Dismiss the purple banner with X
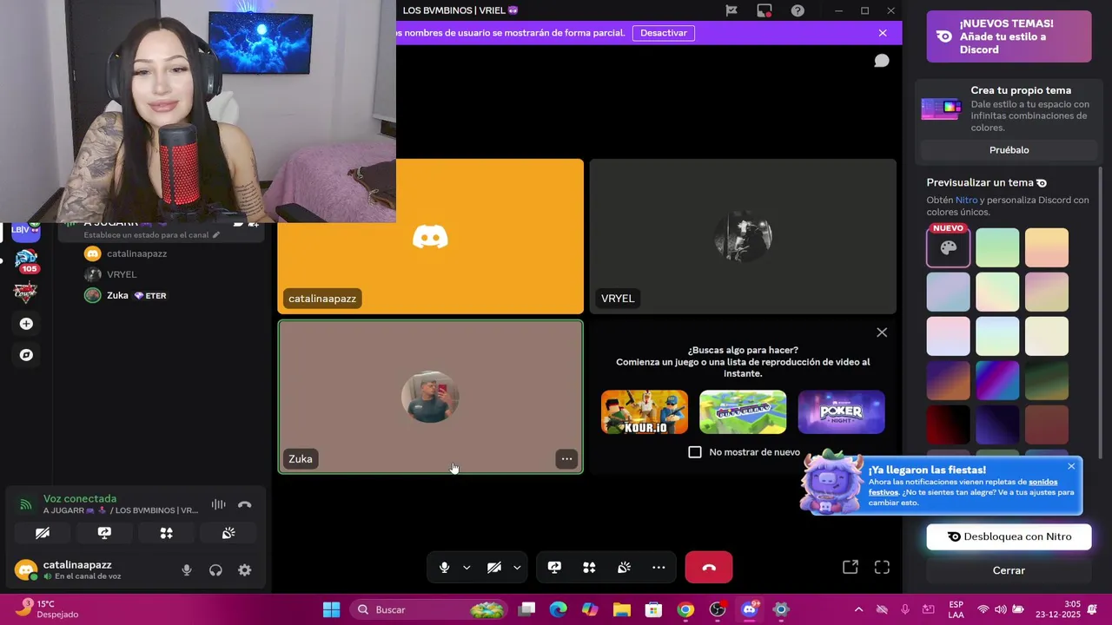The height and width of the screenshot is (625, 1112). 883,33
